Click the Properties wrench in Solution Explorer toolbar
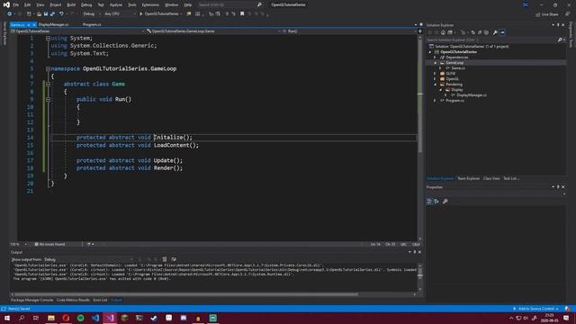The width and height of the screenshot is (576, 324). pos(495,32)
